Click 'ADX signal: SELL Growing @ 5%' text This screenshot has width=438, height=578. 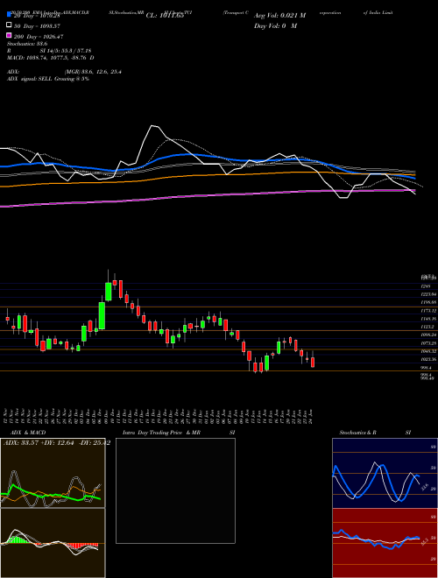coord(48,79)
